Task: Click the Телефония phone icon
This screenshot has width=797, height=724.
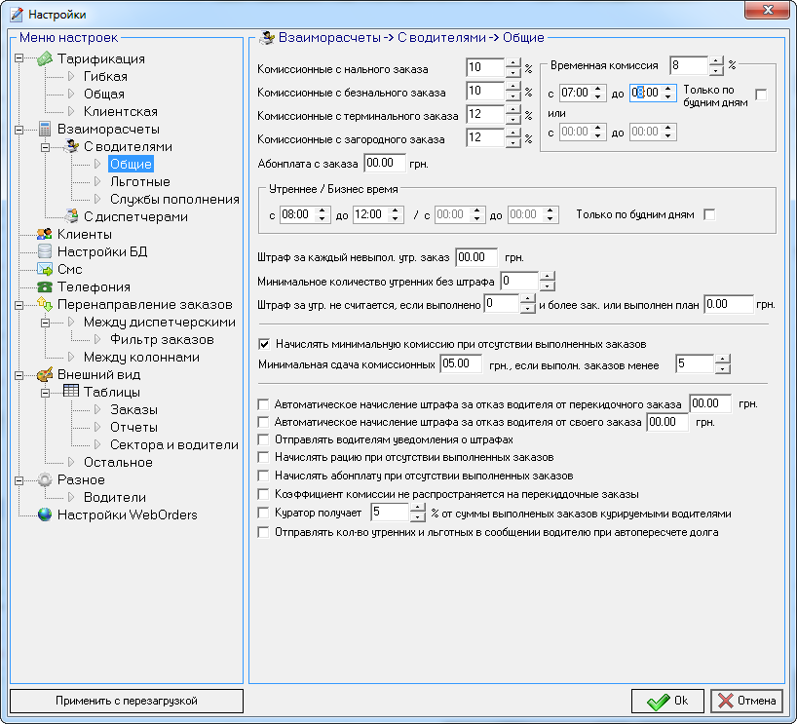Action: click(45, 286)
